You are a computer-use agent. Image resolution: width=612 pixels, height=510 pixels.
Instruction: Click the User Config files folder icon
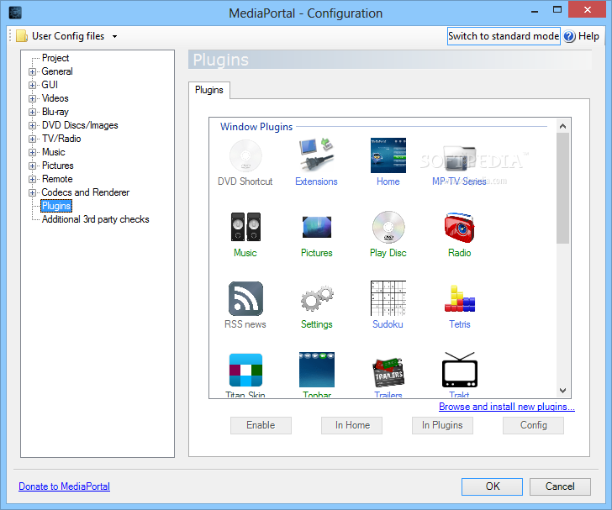pos(22,36)
